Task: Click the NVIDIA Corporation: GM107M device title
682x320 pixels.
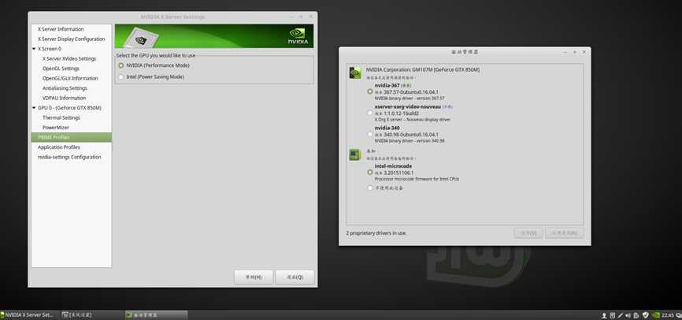Action: click(x=423, y=69)
